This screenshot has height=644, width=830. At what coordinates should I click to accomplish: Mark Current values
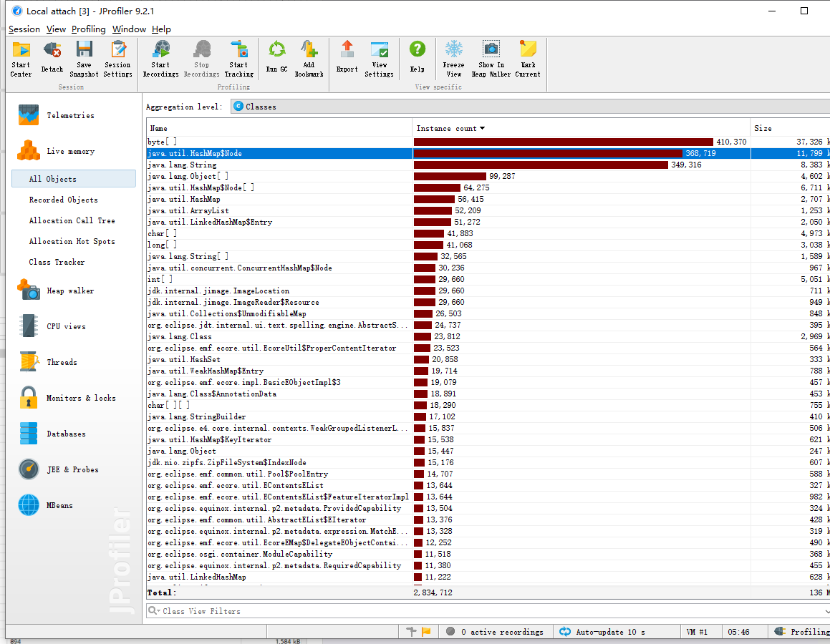click(528, 59)
